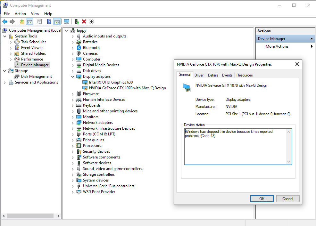Expand the Network adapters category
The image size is (316, 226).
pyautogui.click(x=72, y=123)
